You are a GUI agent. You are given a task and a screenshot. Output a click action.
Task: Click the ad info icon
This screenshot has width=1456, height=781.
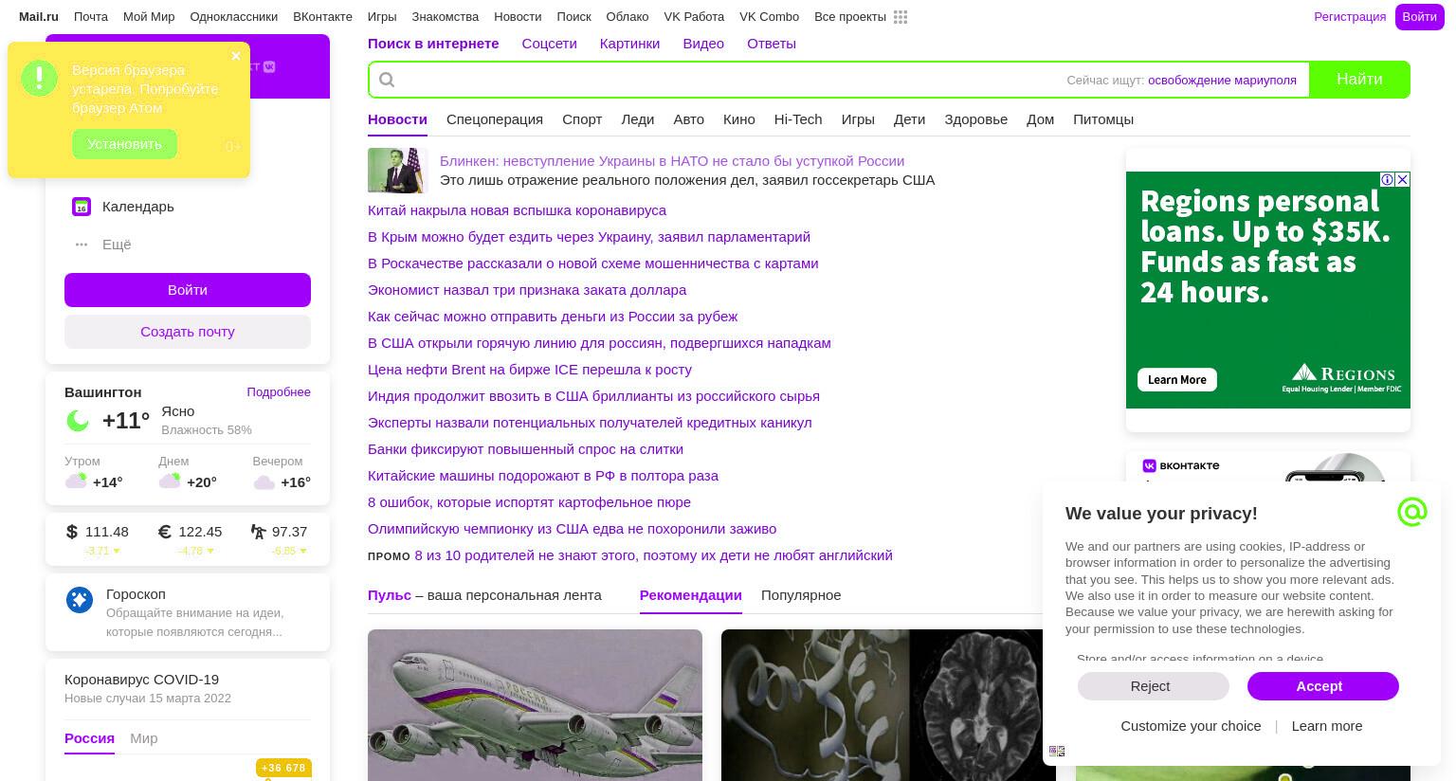point(1387,179)
